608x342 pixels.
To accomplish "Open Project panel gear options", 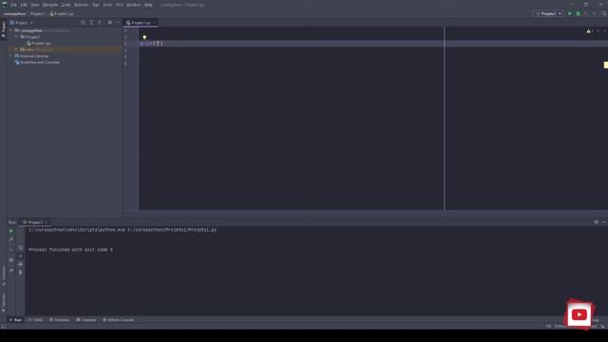I will pyautogui.click(x=110, y=23).
